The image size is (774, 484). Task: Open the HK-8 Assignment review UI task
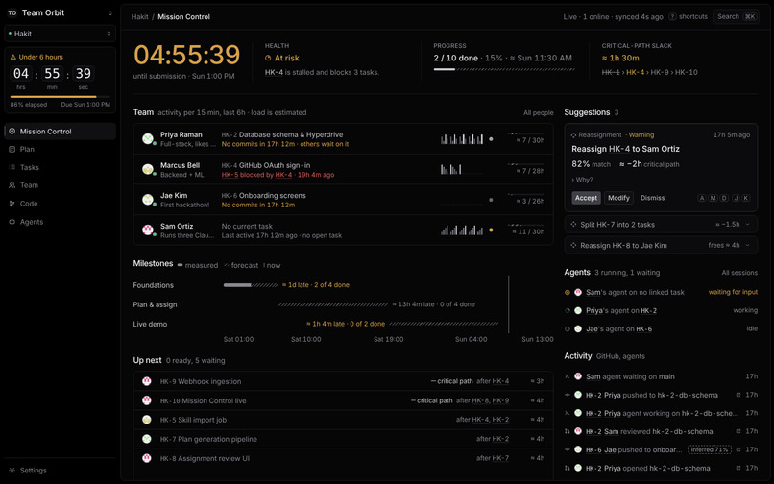pyautogui.click(x=343, y=458)
